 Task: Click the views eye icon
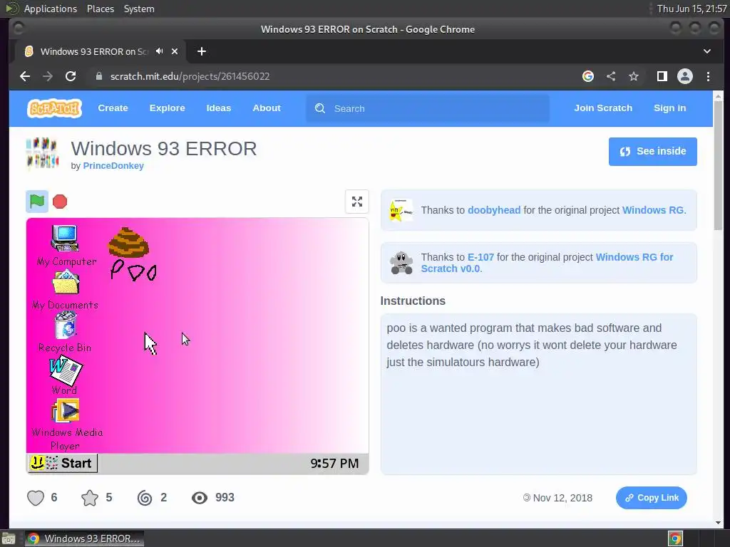(x=200, y=498)
